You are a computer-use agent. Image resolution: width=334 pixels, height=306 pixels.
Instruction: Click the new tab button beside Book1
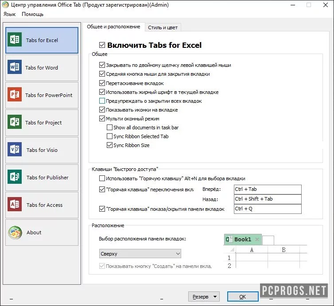[268, 240]
